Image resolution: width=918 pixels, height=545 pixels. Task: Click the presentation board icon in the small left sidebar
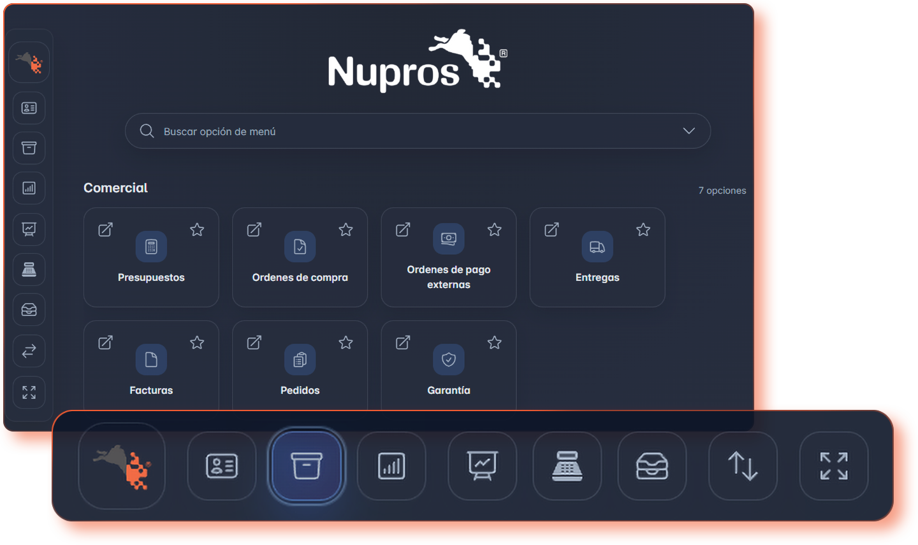tap(29, 229)
